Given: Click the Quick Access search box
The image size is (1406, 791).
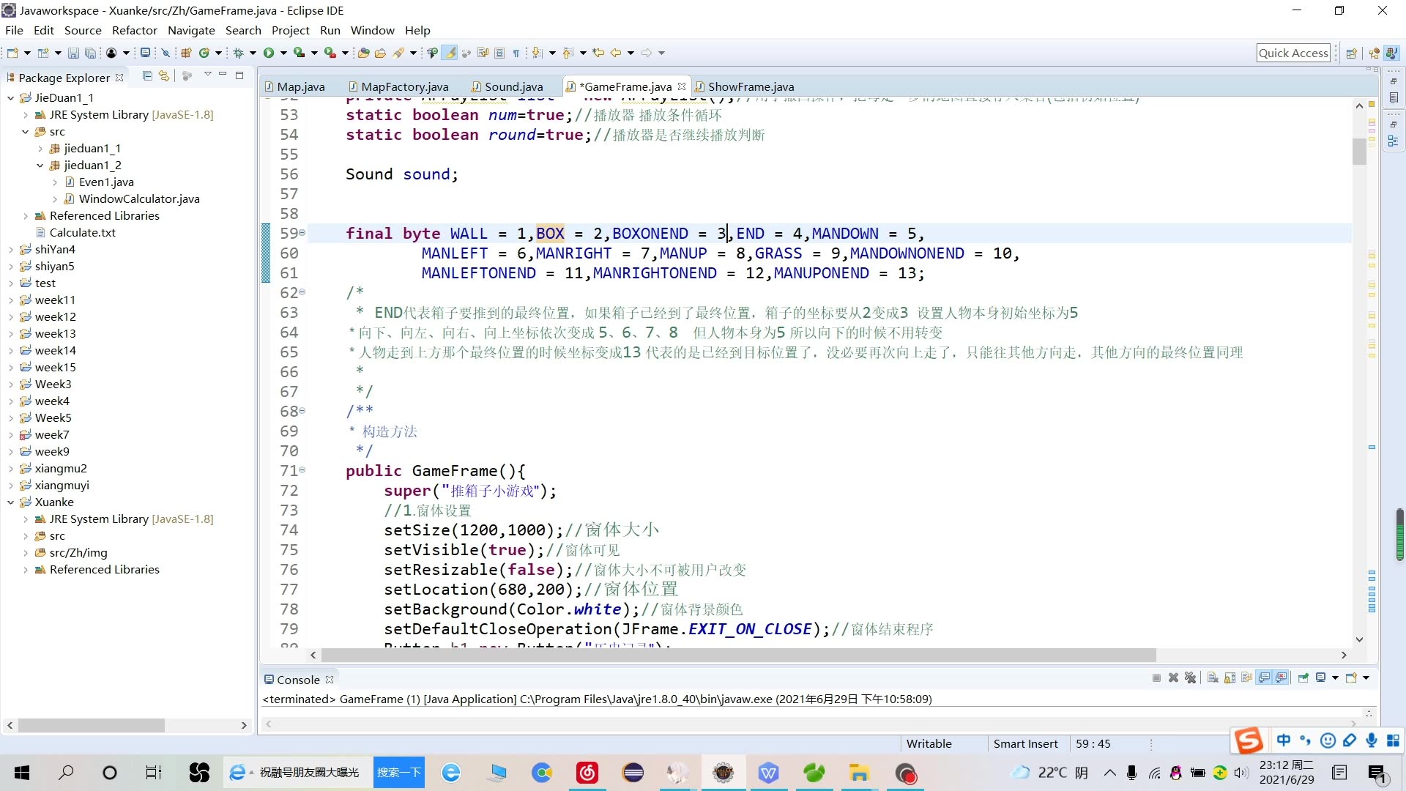Looking at the screenshot, I should (x=1292, y=53).
